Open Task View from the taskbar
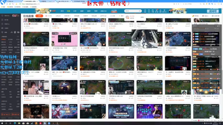Screen dimensions: 223x125 [11, 123]
